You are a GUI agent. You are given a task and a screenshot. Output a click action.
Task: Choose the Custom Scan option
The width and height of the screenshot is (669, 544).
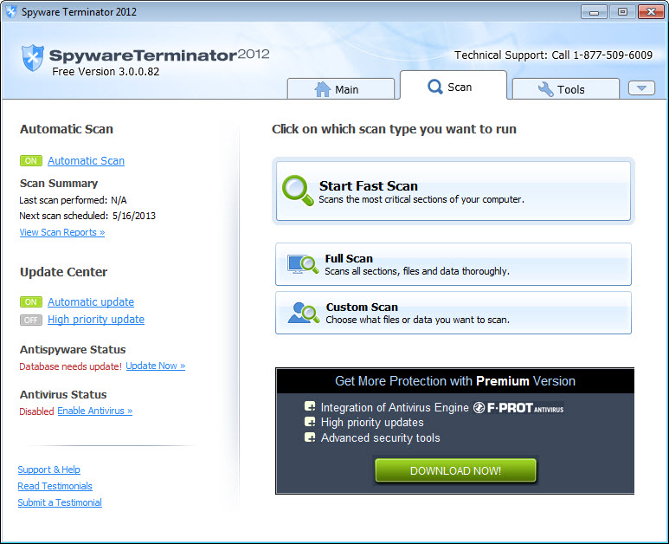click(x=454, y=313)
